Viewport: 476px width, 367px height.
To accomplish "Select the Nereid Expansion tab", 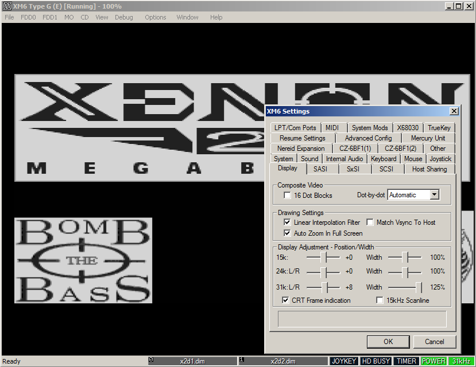I will (301, 149).
